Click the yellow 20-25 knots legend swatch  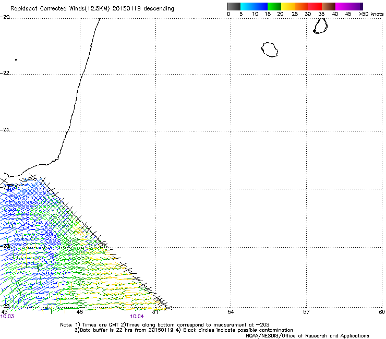288,6
